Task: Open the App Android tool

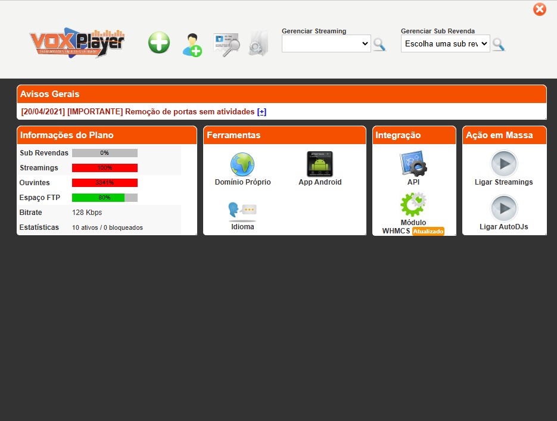Action: point(320,165)
